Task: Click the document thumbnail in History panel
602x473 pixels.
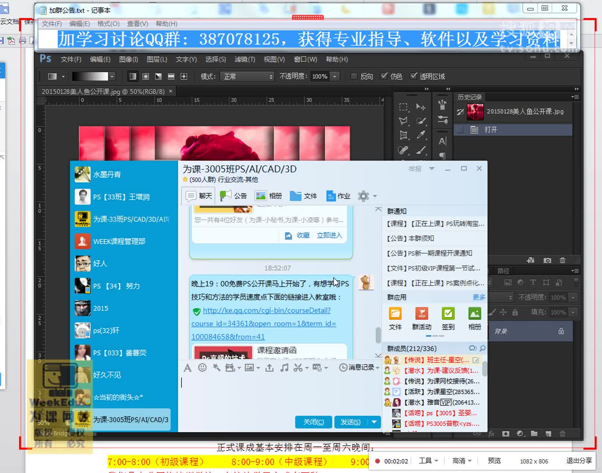Action: 475,112
